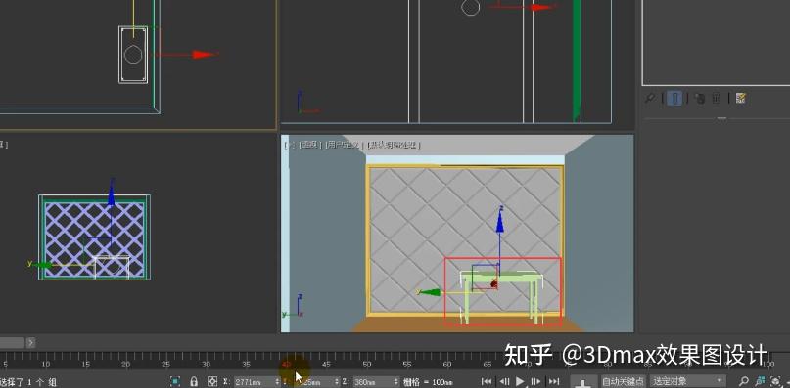Select the Zoom magnifier viewport tool
The image size is (790, 388).
tap(744, 382)
